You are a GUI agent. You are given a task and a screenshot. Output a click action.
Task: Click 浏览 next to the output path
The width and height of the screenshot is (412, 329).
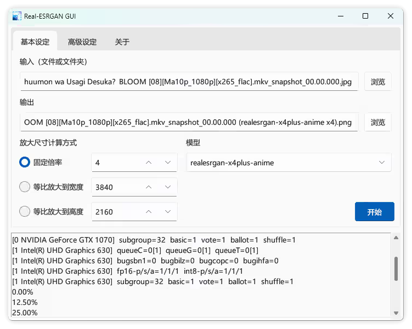[377, 122]
